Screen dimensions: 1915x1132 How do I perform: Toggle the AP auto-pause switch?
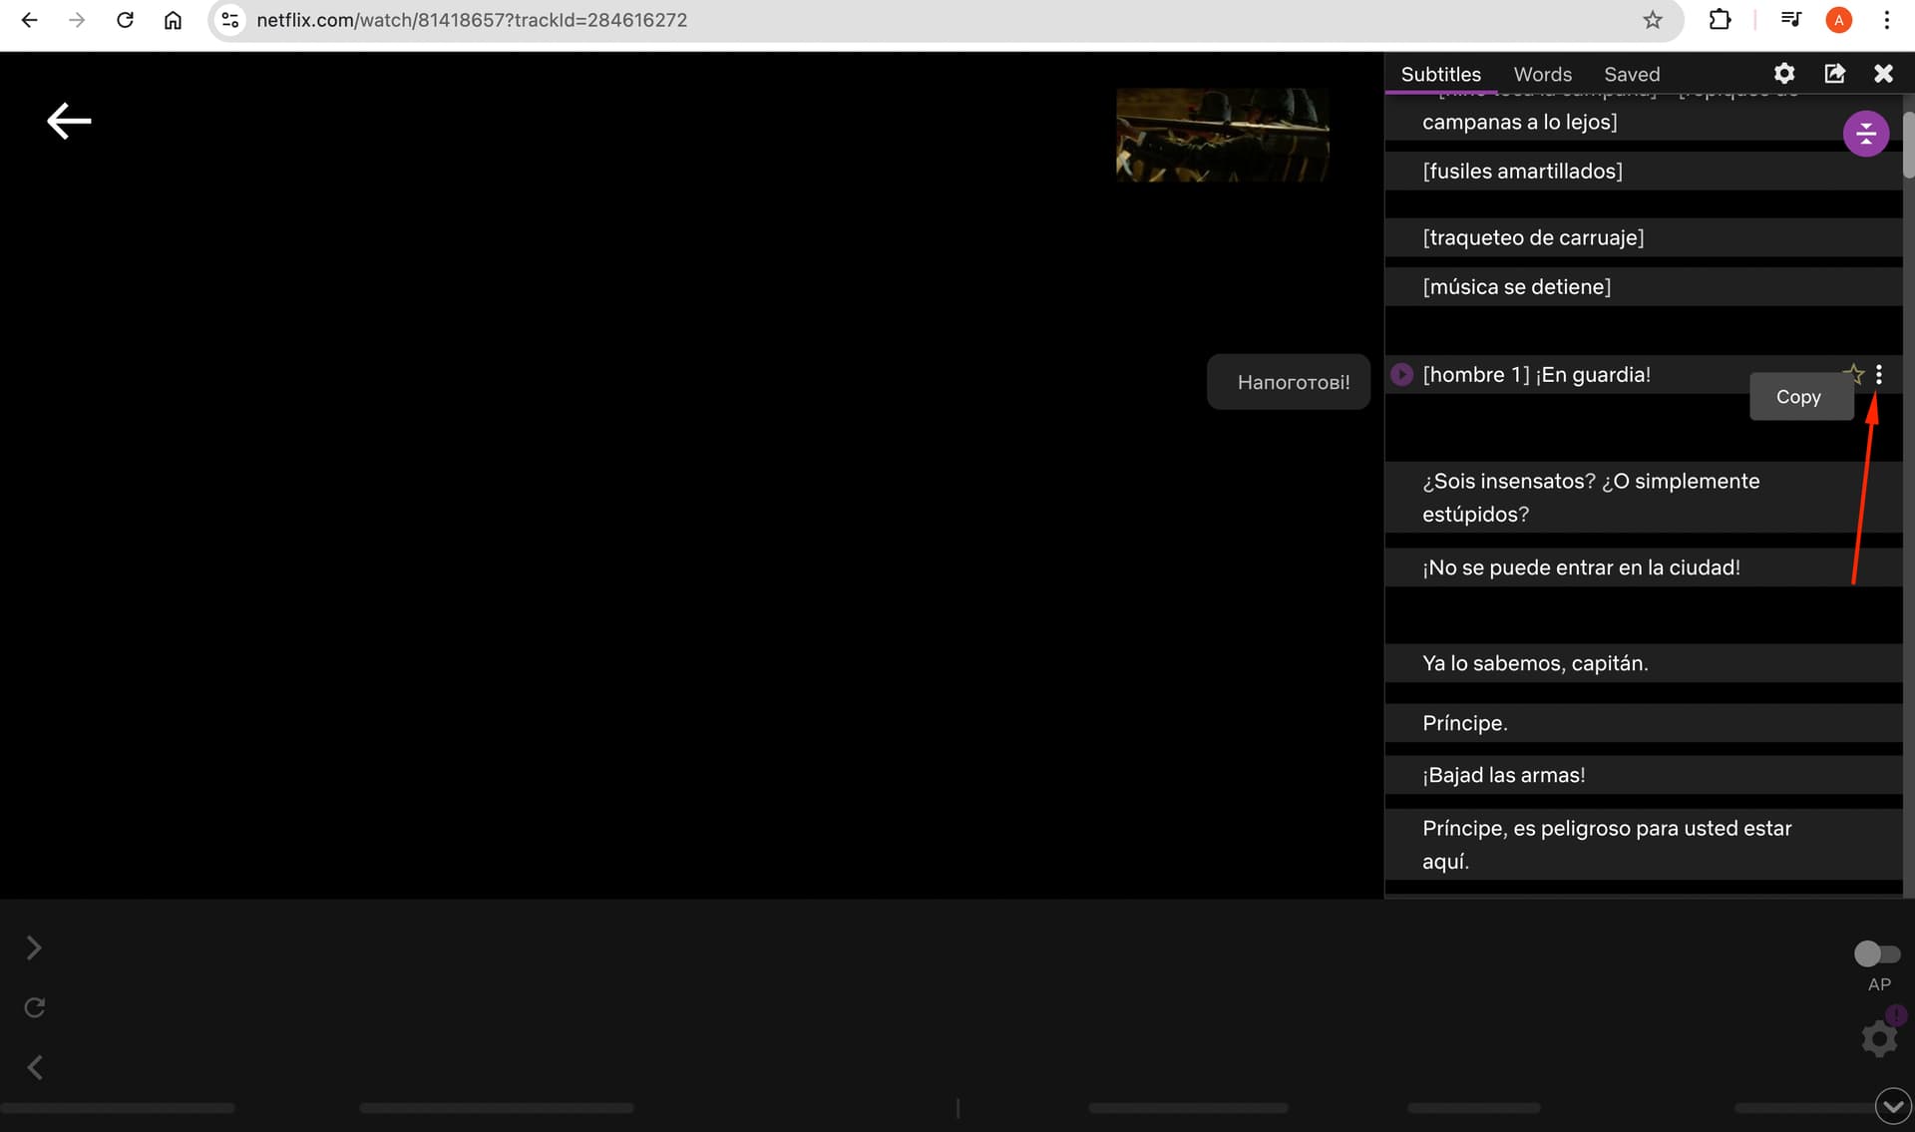pos(1876,954)
